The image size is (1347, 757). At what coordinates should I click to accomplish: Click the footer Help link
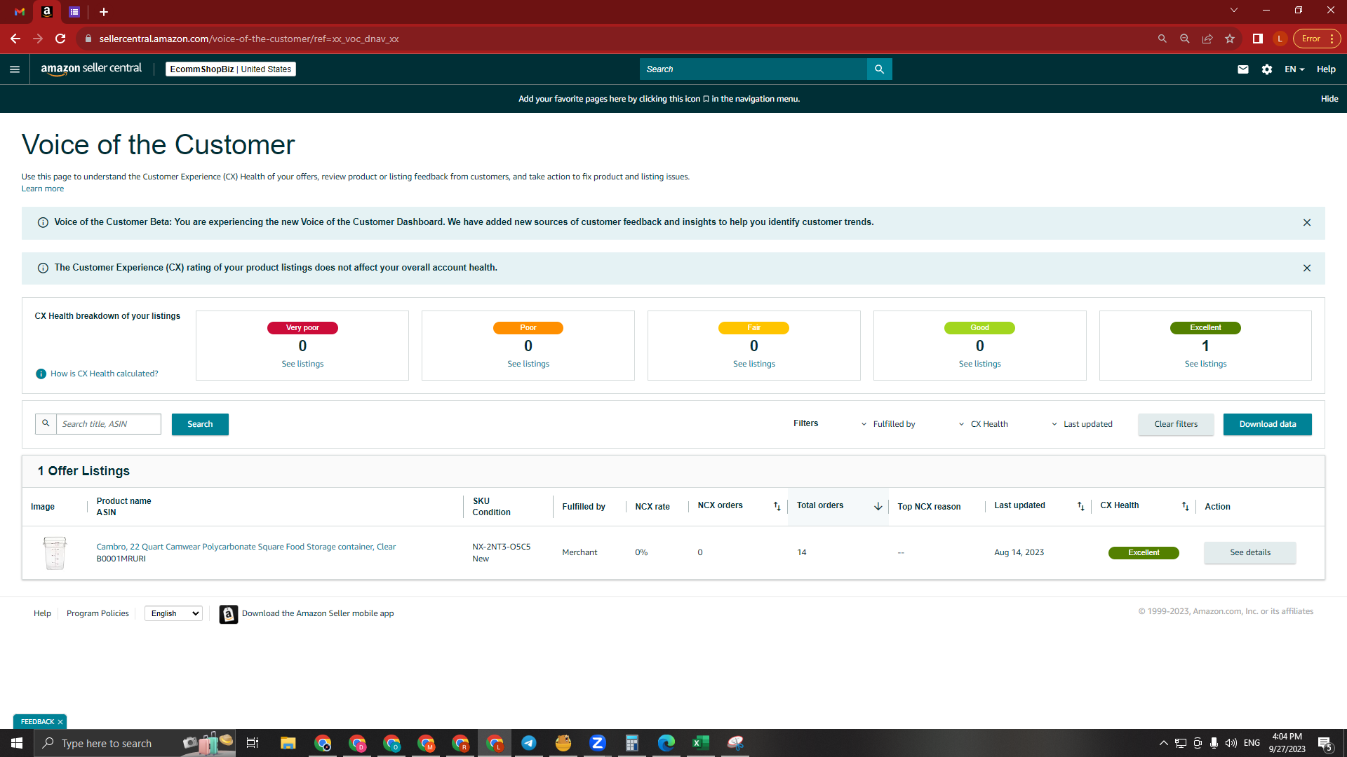click(42, 614)
